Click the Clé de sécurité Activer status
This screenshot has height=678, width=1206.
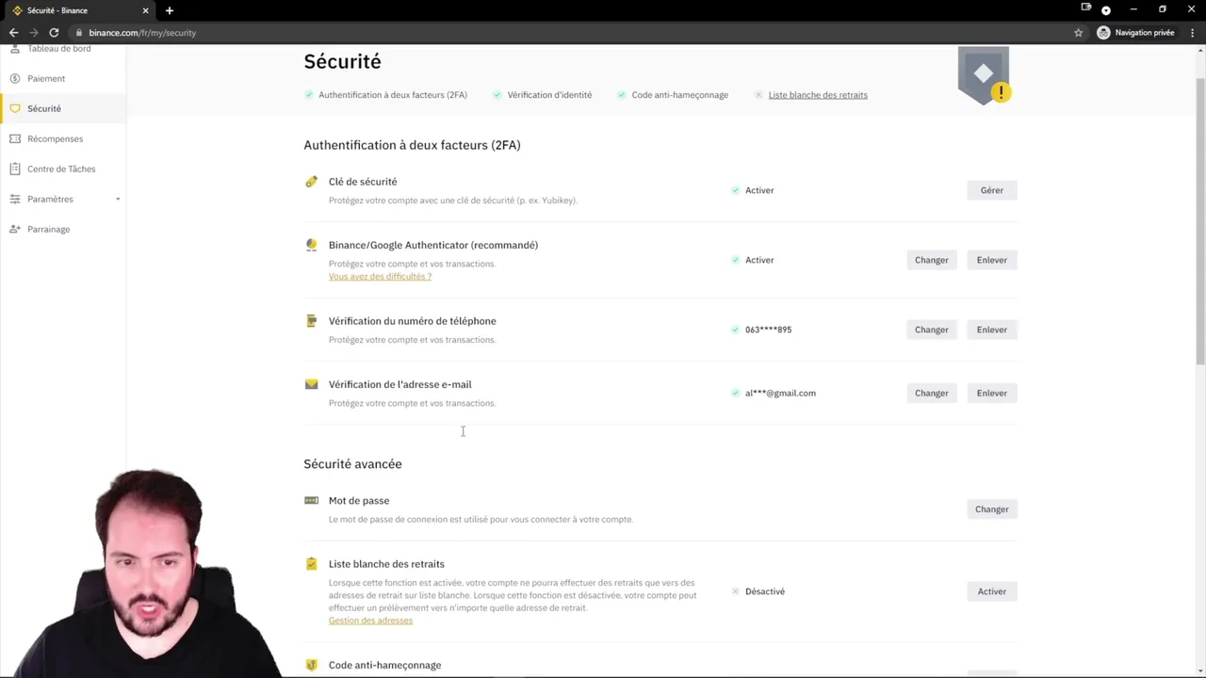click(759, 190)
